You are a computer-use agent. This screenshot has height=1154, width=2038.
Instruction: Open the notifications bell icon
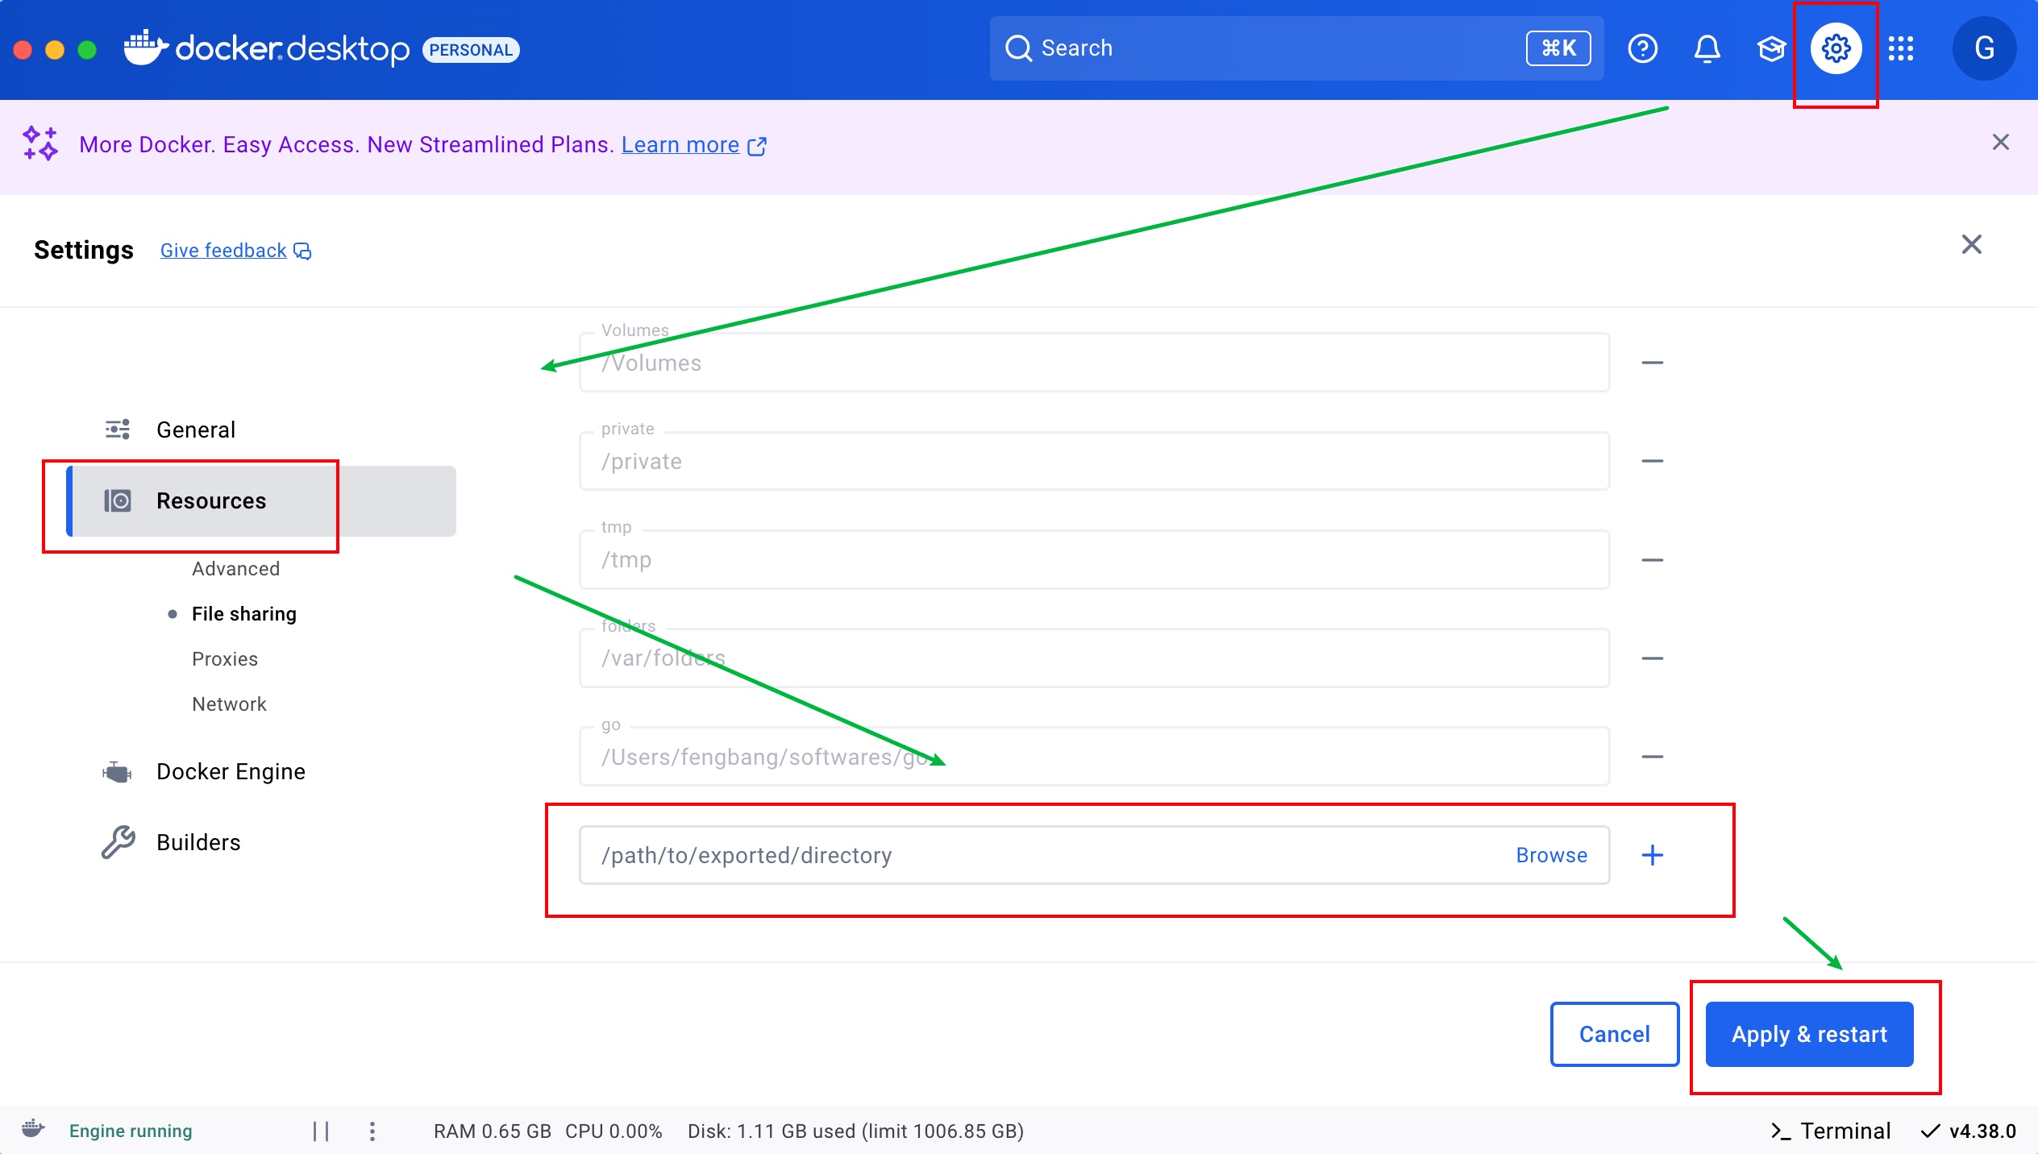click(x=1707, y=48)
